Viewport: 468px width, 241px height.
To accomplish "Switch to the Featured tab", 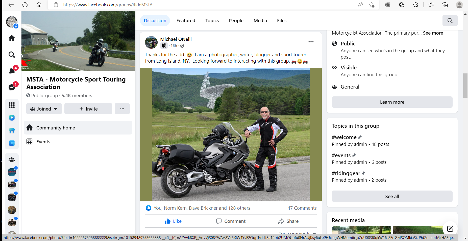I will tap(186, 21).
